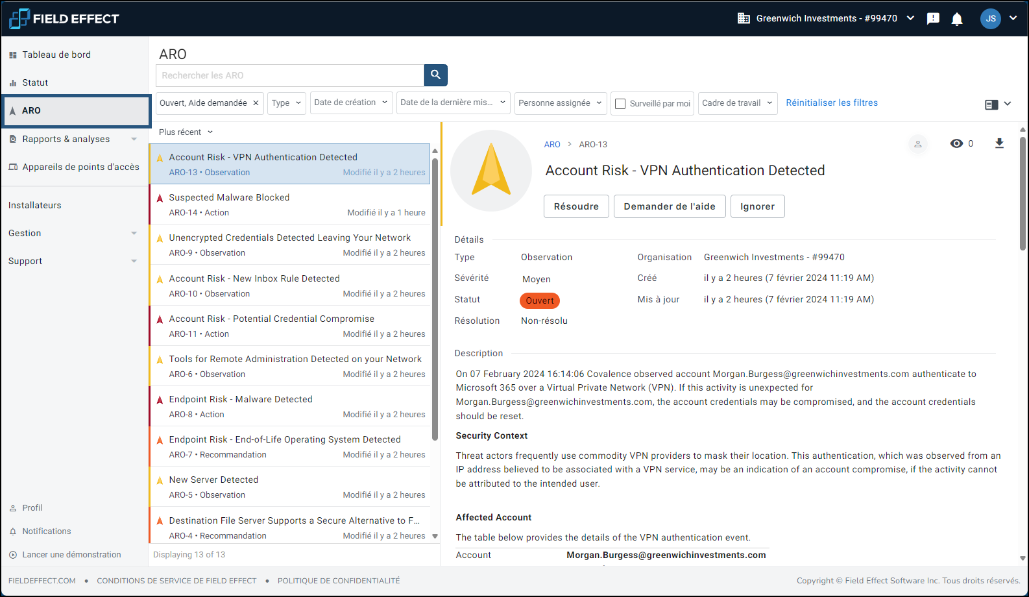Click the ARO breadcrumb link
This screenshot has width=1029, height=597.
coord(552,144)
